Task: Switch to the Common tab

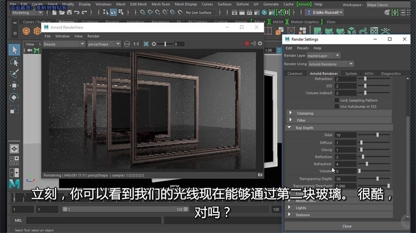Action: coord(295,74)
